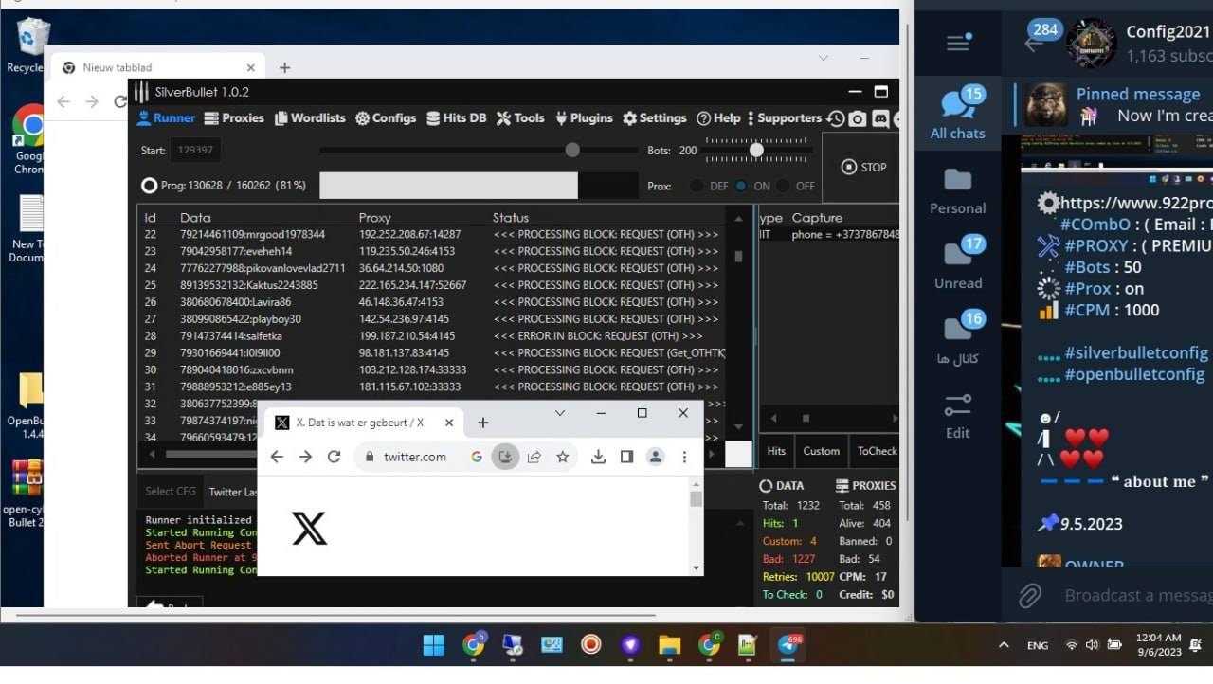Select the row with data 380680678400:Lavira86
Image resolution: width=1213 pixels, height=684 pixels.
(433, 301)
